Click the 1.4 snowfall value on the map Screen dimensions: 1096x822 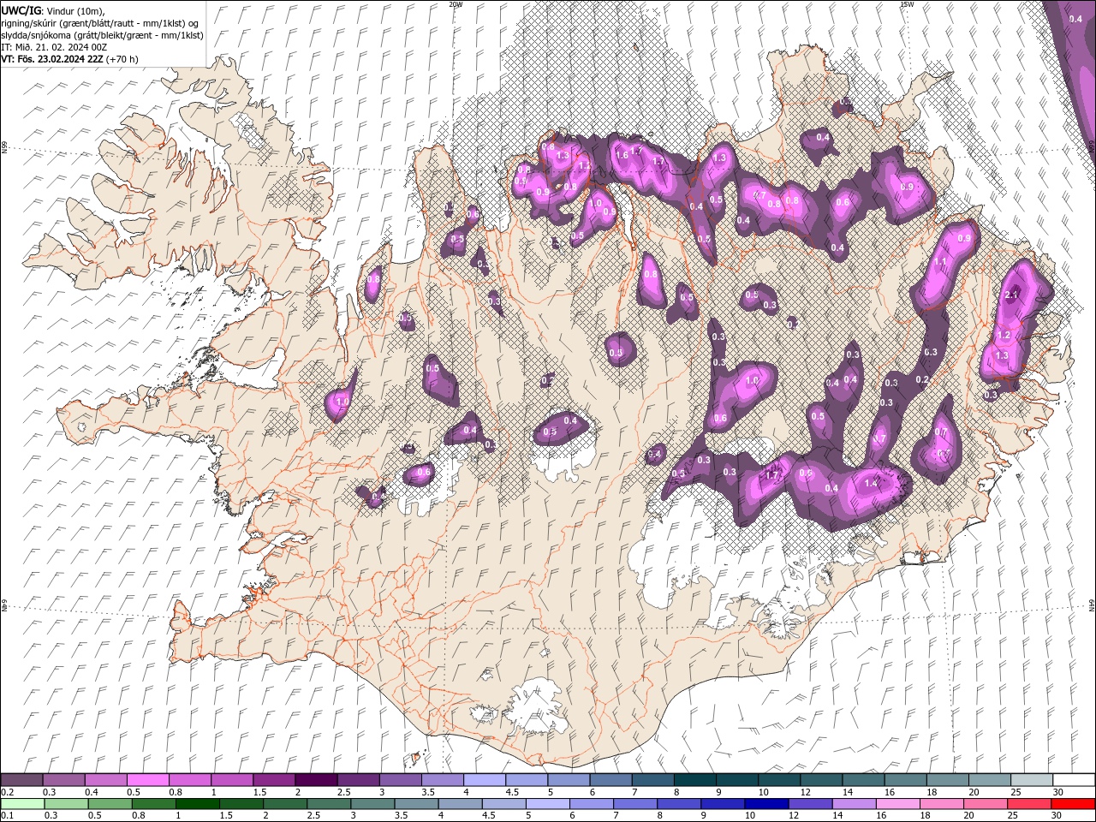point(872,484)
